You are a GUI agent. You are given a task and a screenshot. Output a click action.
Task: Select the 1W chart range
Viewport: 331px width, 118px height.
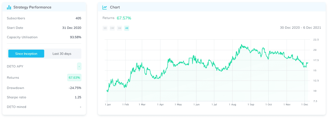pos(112,28)
